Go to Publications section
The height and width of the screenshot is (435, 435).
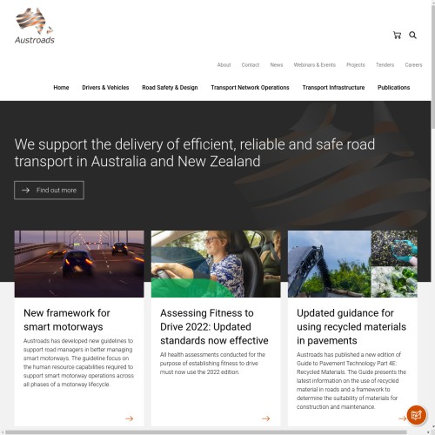(x=393, y=88)
